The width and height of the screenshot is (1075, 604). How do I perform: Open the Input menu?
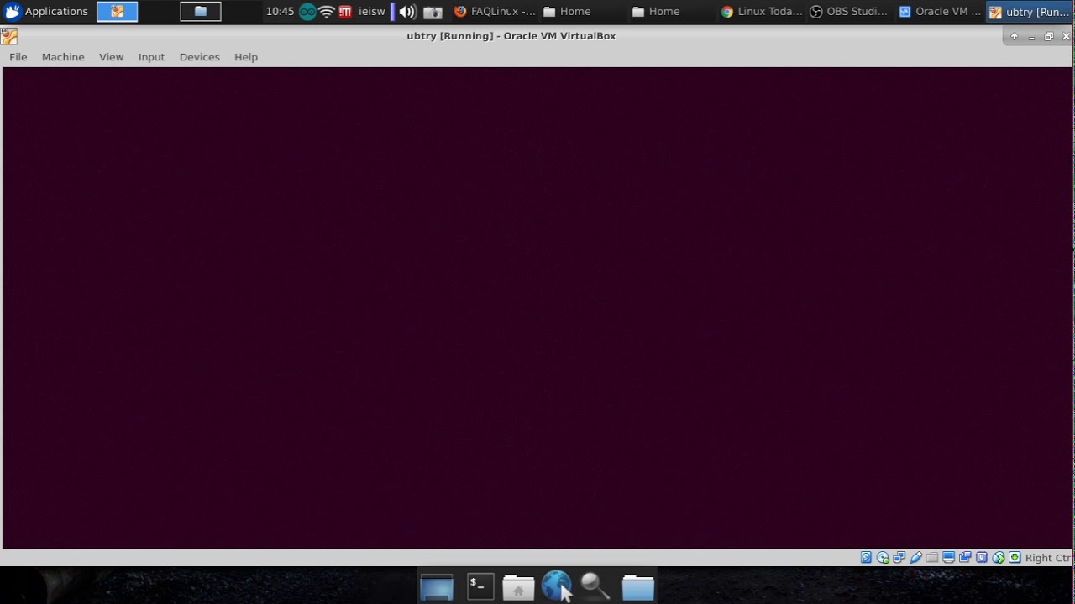pos(151,56)
